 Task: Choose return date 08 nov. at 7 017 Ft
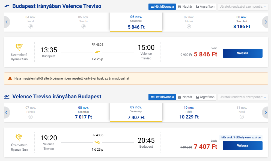pos(84,112)
